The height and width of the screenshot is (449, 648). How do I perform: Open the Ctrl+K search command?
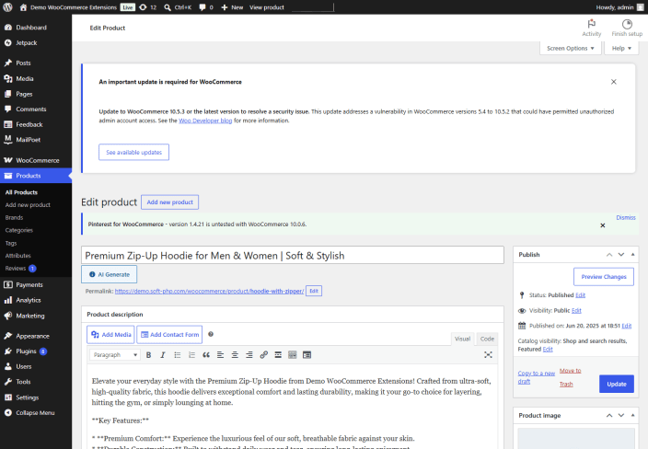[x=178, y=7]
